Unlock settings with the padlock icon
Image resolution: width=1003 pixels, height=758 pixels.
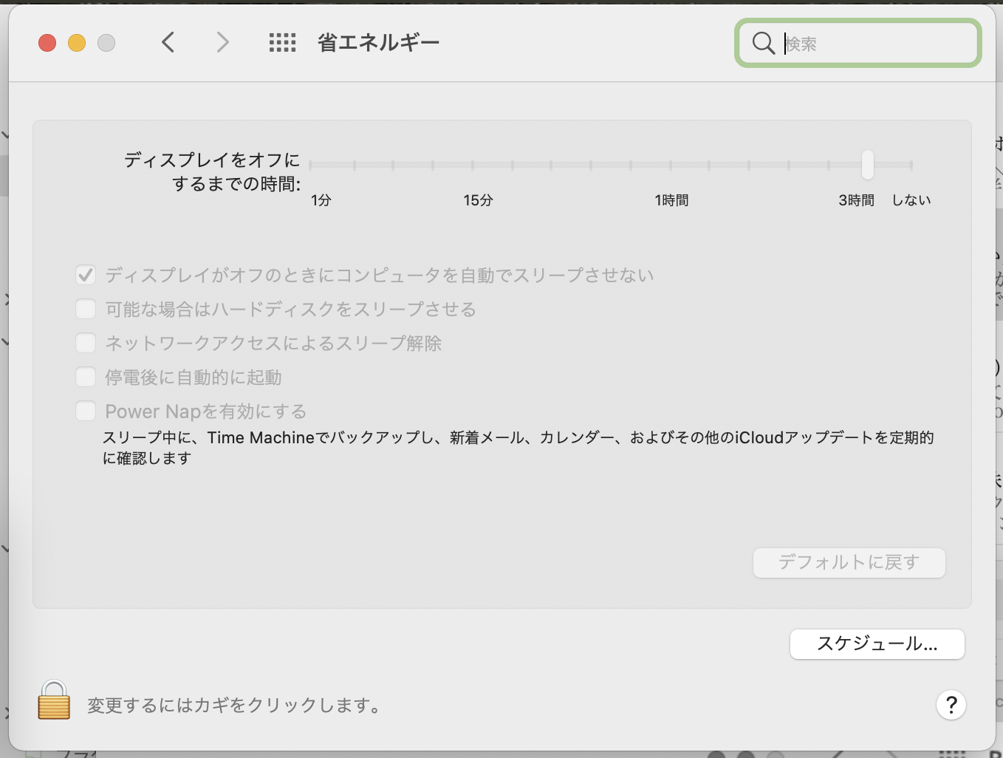coord(54,700)
